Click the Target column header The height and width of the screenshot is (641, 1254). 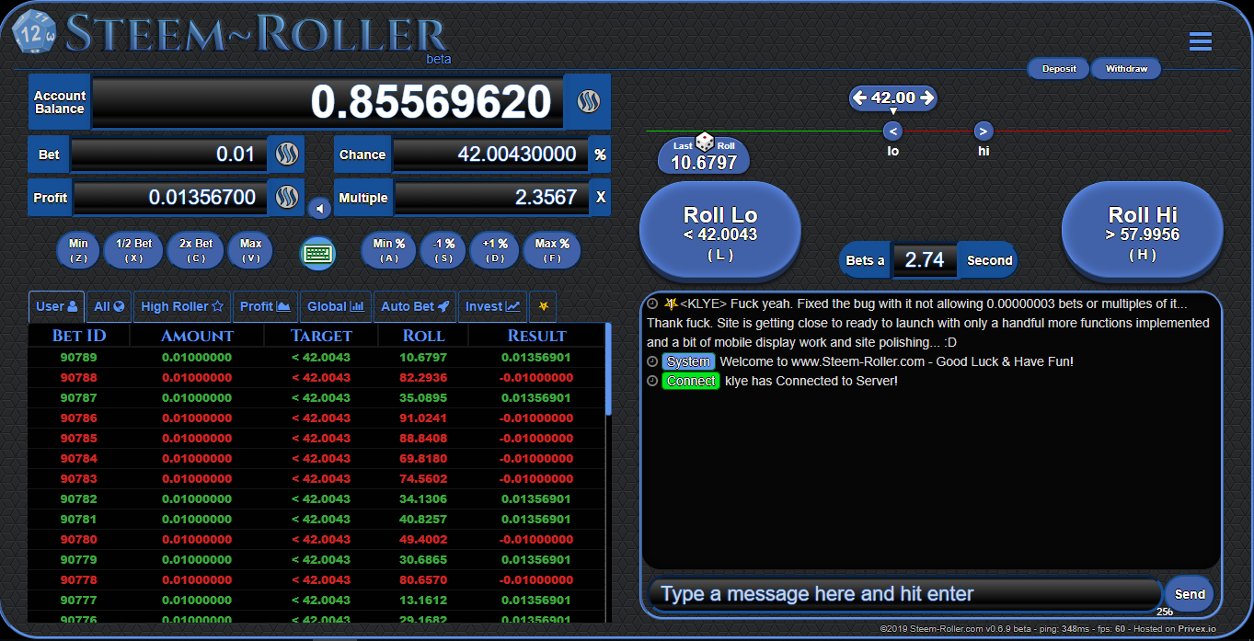pos(321,336)
